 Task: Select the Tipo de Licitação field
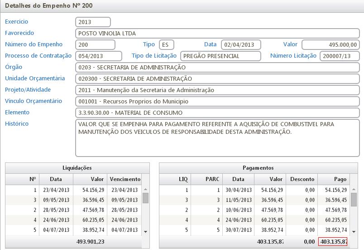[220, 56]
